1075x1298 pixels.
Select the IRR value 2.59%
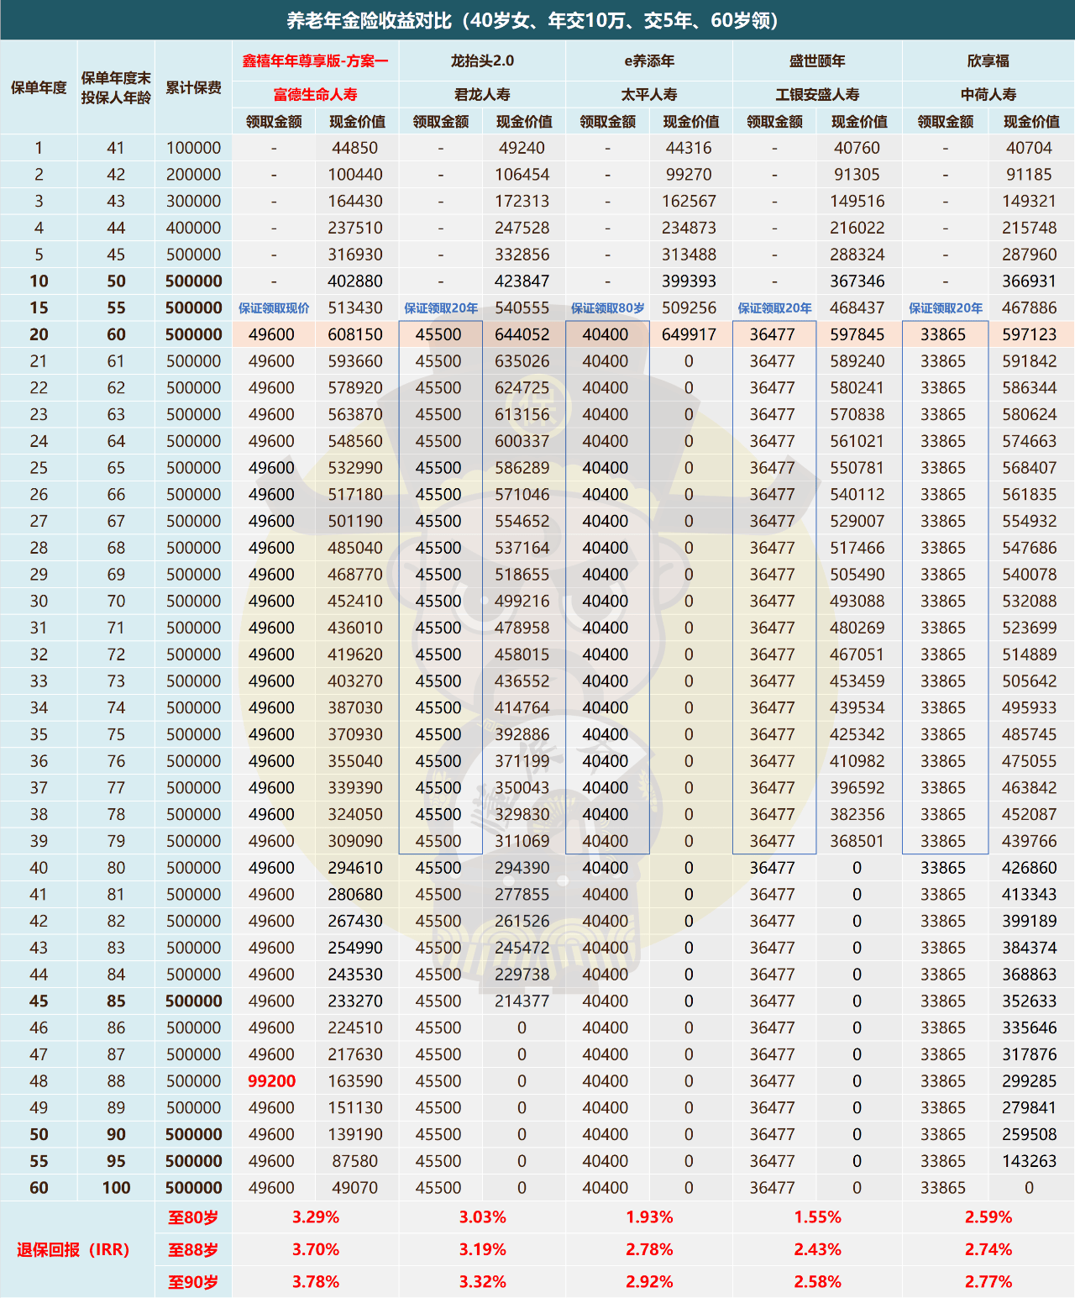988,1217
